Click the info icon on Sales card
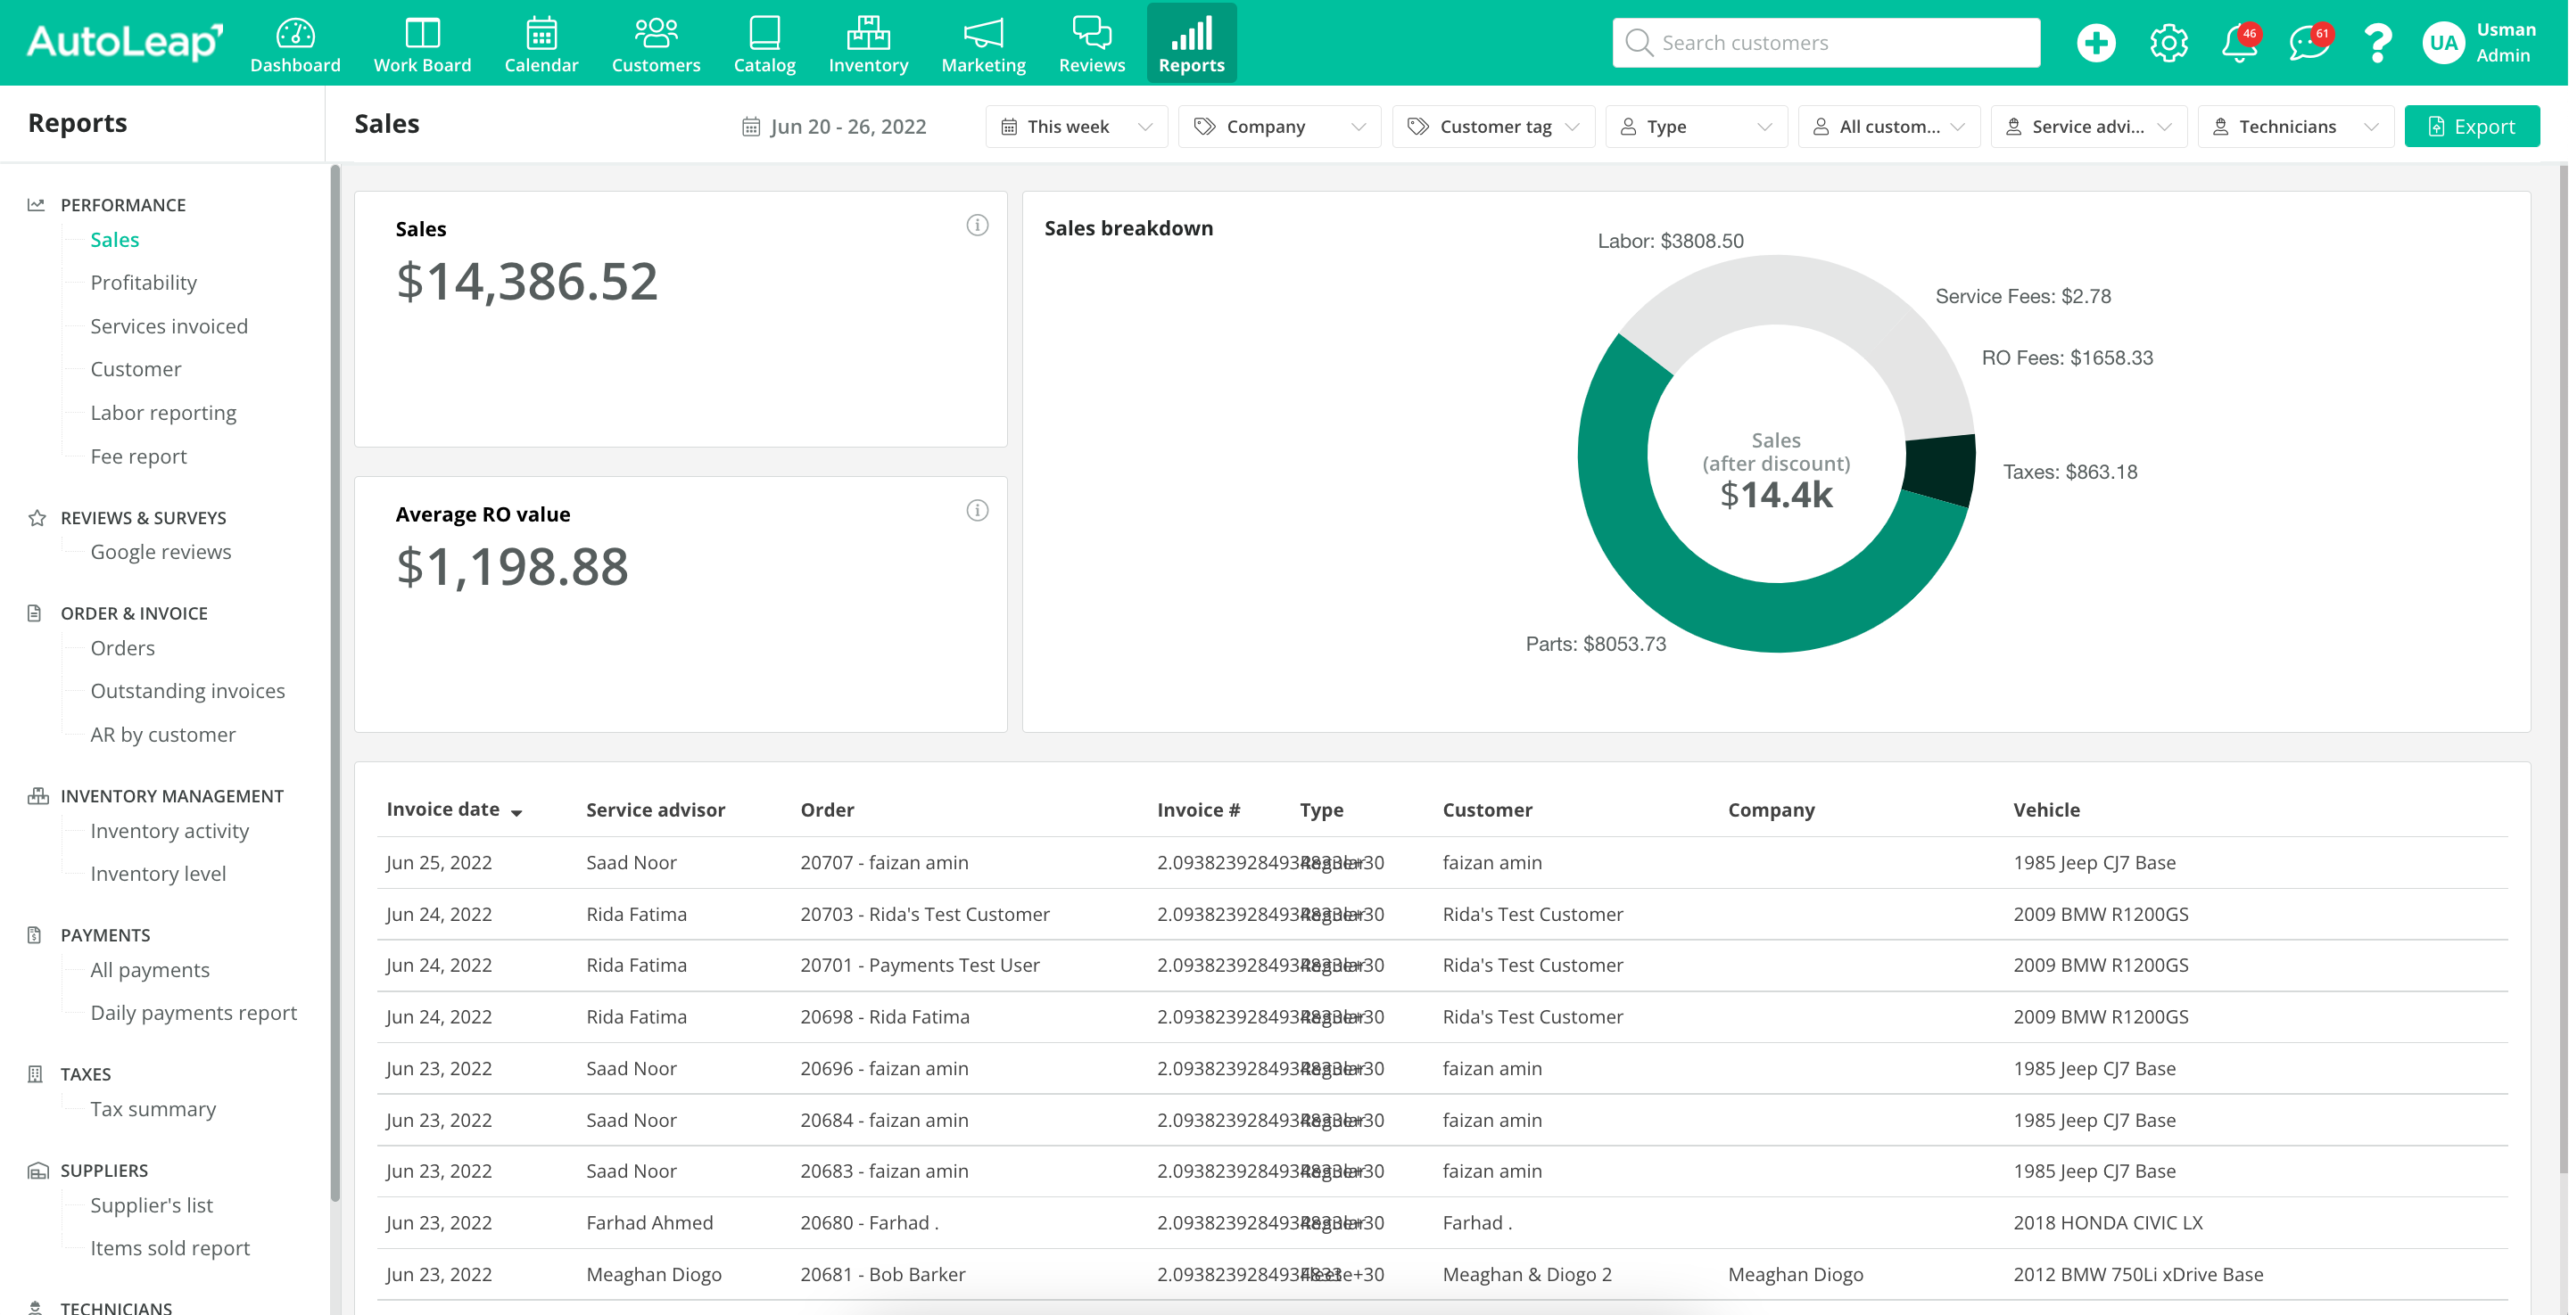 pos(977,226)
